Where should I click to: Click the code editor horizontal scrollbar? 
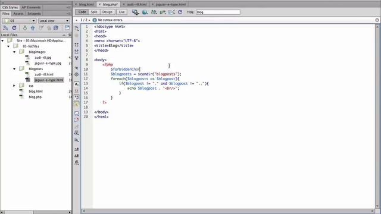[x=228, y=211]
